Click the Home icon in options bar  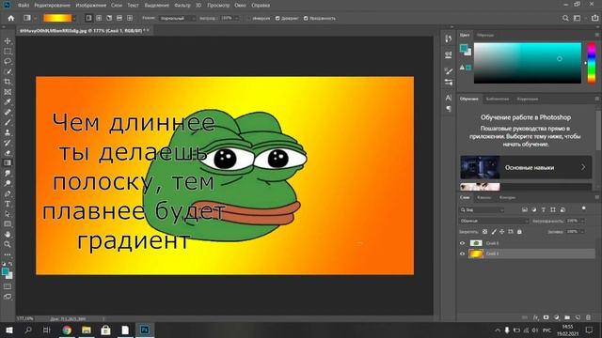click(x=11, y=18)
